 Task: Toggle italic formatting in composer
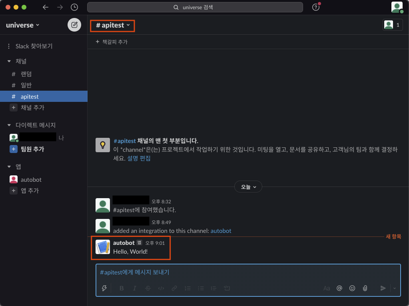pyautogui.click(x=135, y=288)
